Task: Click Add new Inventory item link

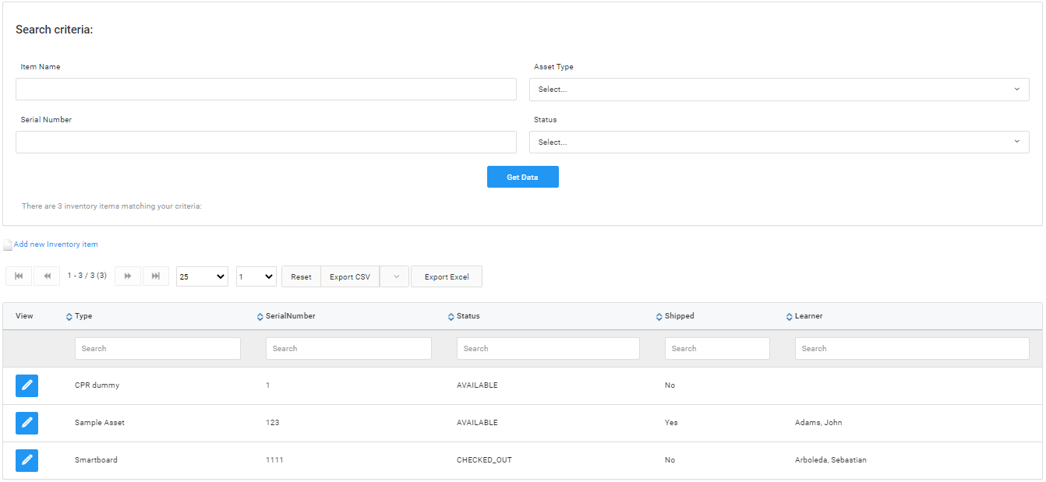Action: pyautogui.click(x=55, y=245)
